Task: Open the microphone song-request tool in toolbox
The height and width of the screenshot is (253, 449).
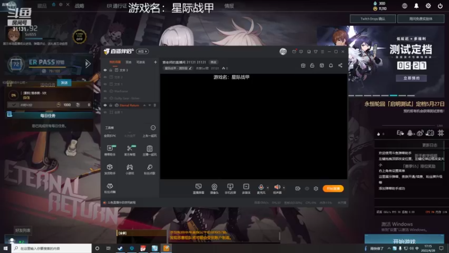Action: (149, 169)
